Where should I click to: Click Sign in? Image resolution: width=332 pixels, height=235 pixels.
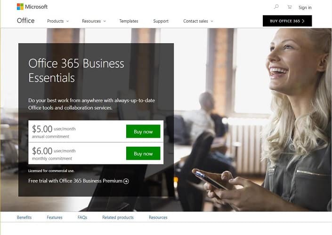[305, 8]
